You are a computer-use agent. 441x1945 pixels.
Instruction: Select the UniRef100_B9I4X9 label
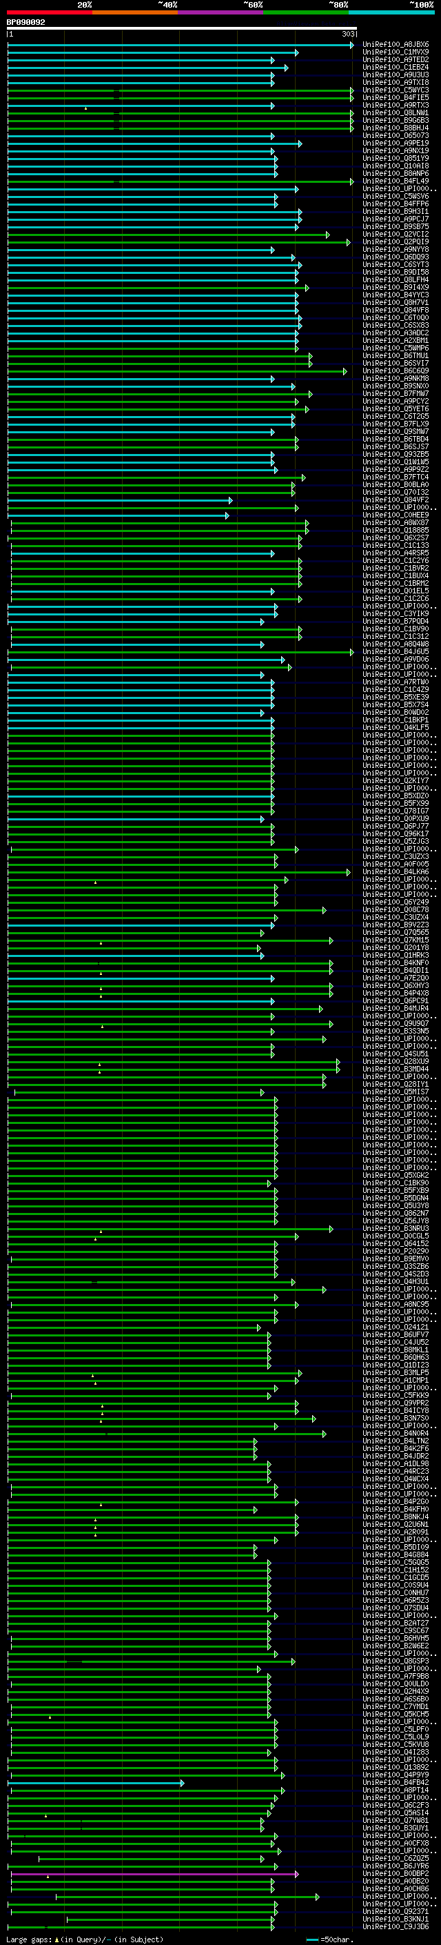click(396, 288)
